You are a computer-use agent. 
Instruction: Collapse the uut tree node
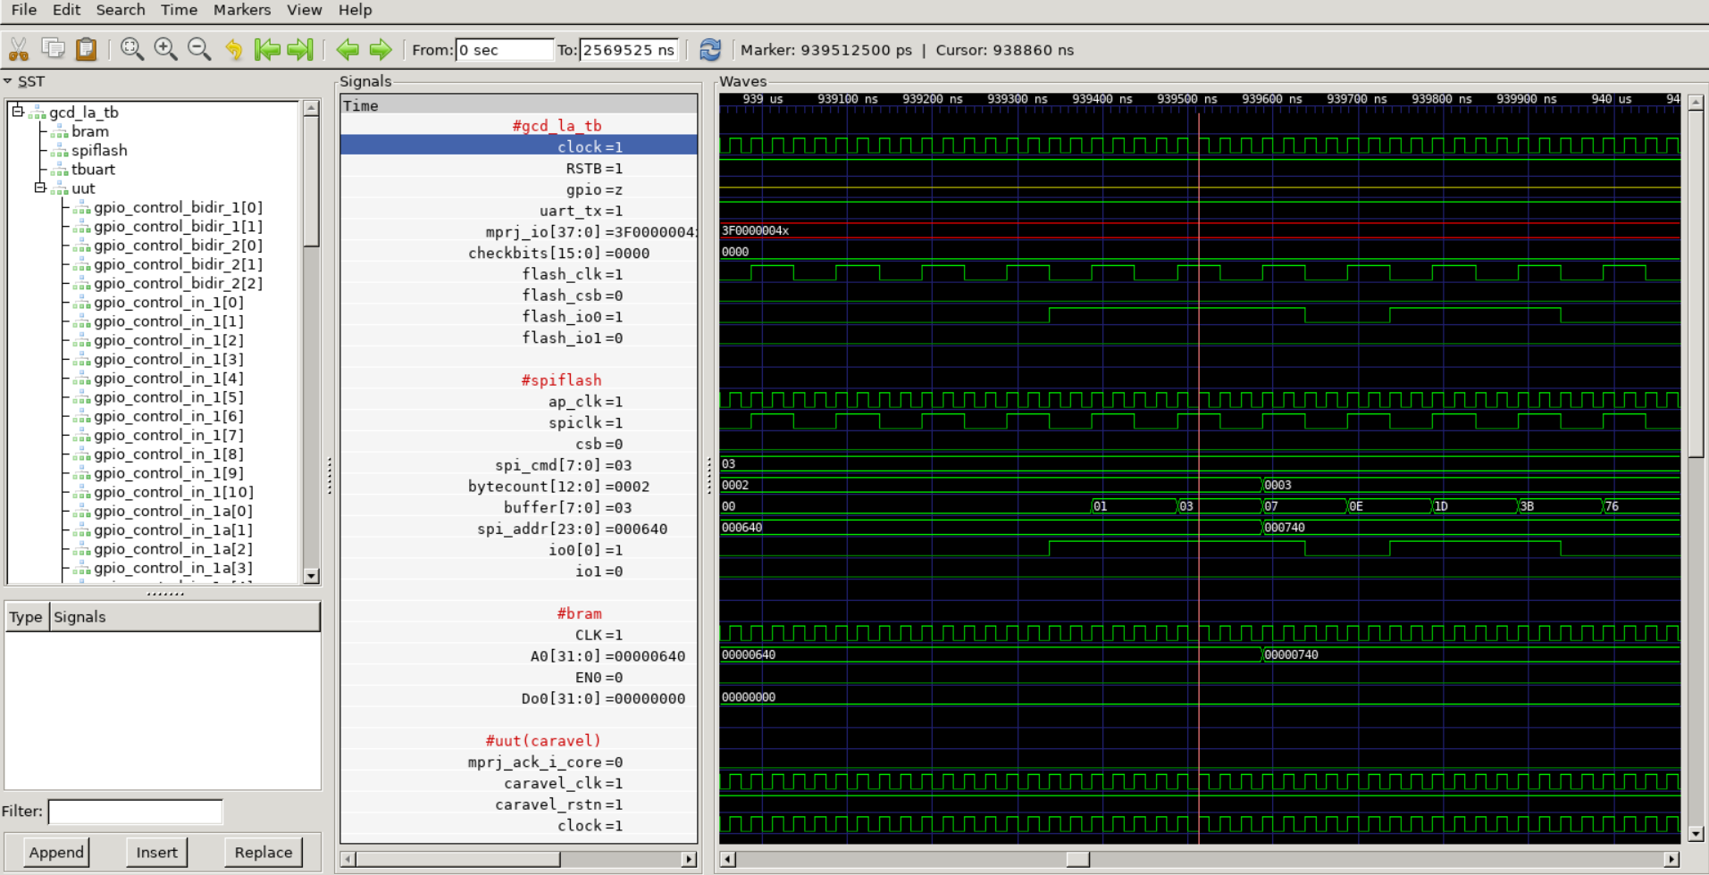click(38, 188)
